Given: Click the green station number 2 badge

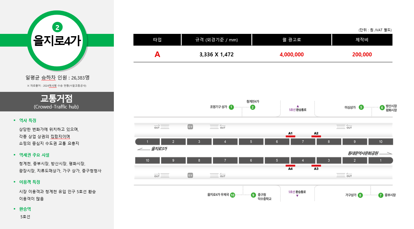Looking at the screenshot, I should click(57, 27).
